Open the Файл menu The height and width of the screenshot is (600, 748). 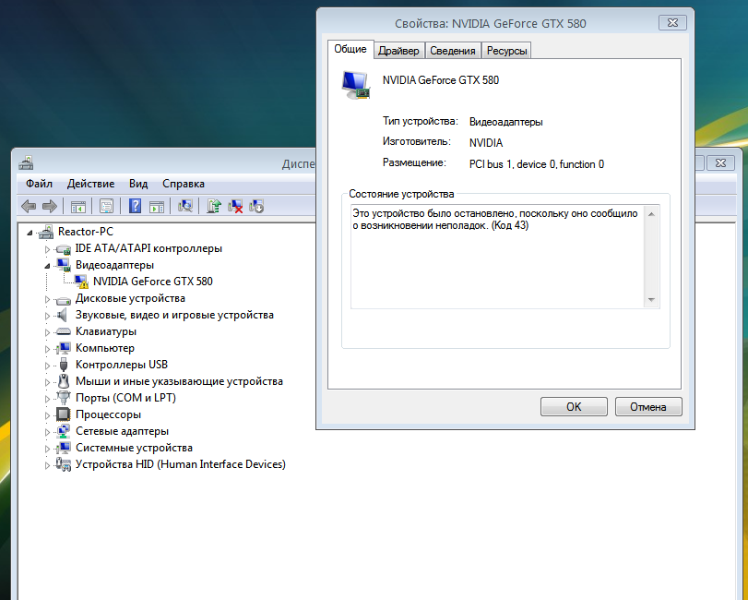point(39,184)
